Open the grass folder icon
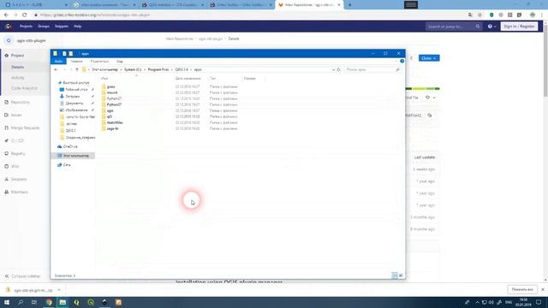The width and height of the screenshot is (548, 308). tap(104, 86)
